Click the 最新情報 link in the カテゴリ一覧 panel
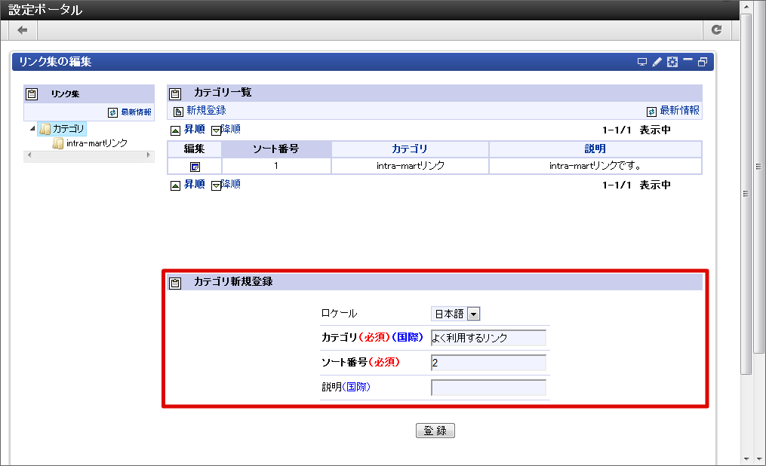 pos(679,111)
